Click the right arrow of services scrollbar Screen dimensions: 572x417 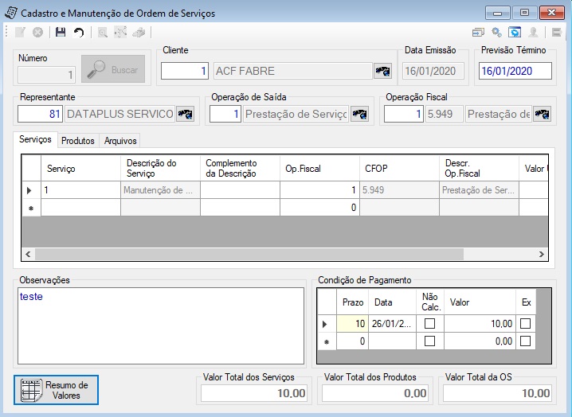pos(542,254)
